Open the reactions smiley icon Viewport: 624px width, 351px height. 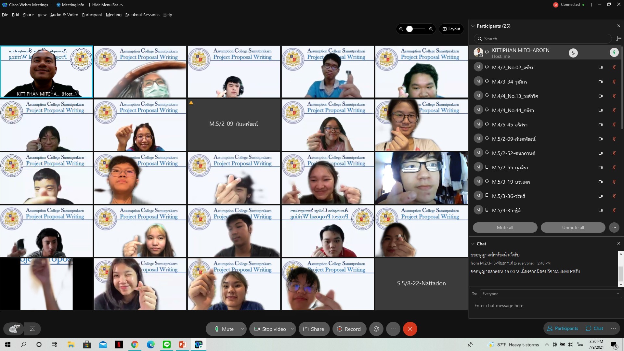click(376, 329)
